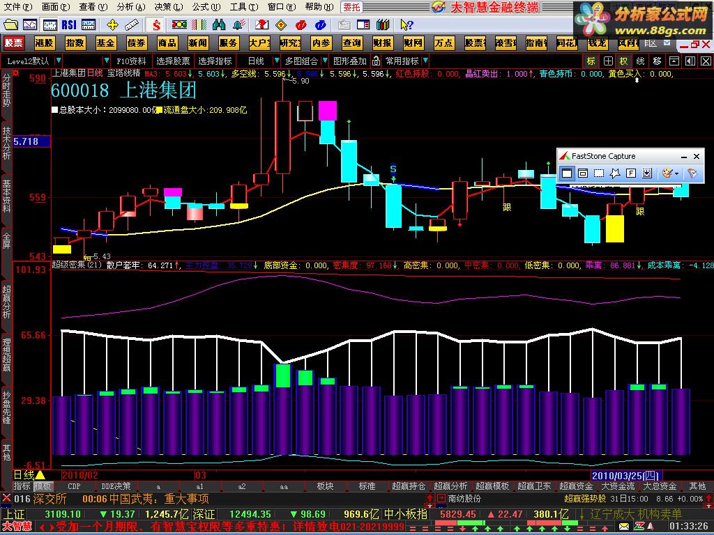Click the 2010/03/25 date marker
Screen dimensions: 714x535
tap(625, 476)
